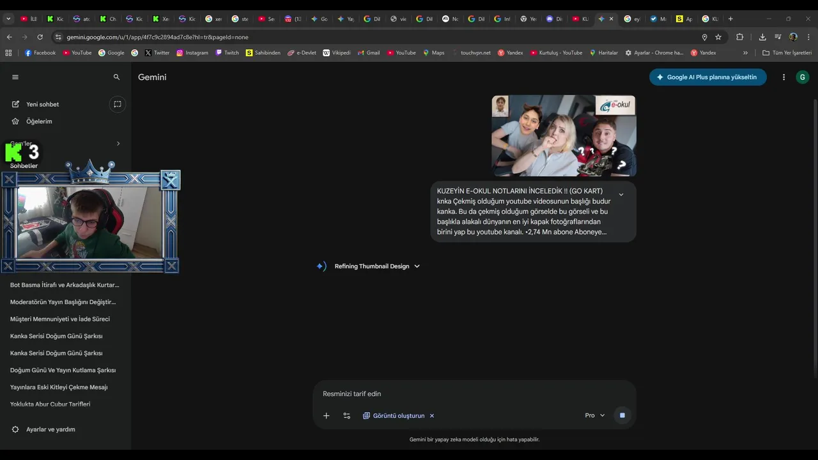
Task: Switch to the Sahibinden Ap tab
Action: [x=684, y=19]
